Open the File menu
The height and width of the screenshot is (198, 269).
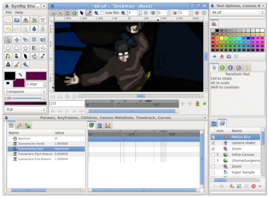click(9, 13)
